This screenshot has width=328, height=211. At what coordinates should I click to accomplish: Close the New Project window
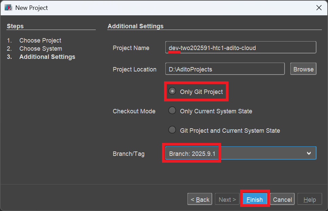tap(318, 7)
